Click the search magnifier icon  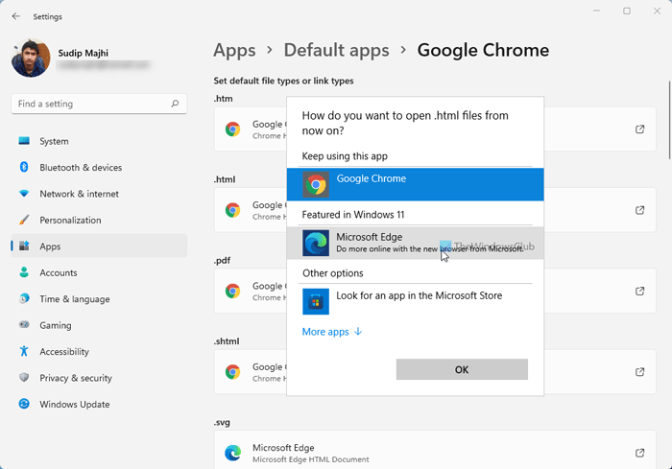(175, 104)
